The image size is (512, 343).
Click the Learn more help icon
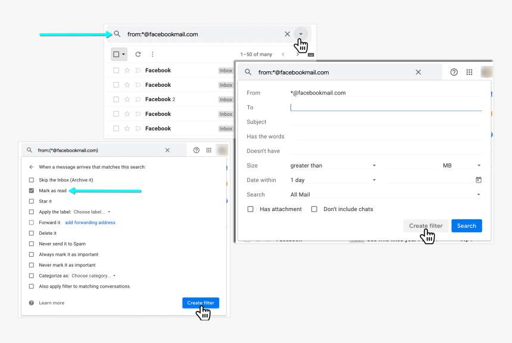pos(32,303)
